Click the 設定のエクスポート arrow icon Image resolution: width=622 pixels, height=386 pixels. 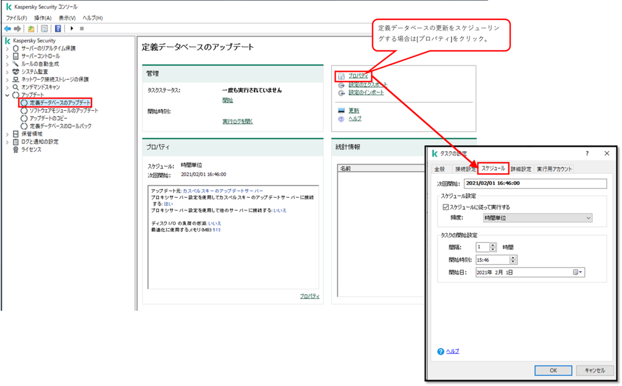pyautogui.click(x=341, y=85)
